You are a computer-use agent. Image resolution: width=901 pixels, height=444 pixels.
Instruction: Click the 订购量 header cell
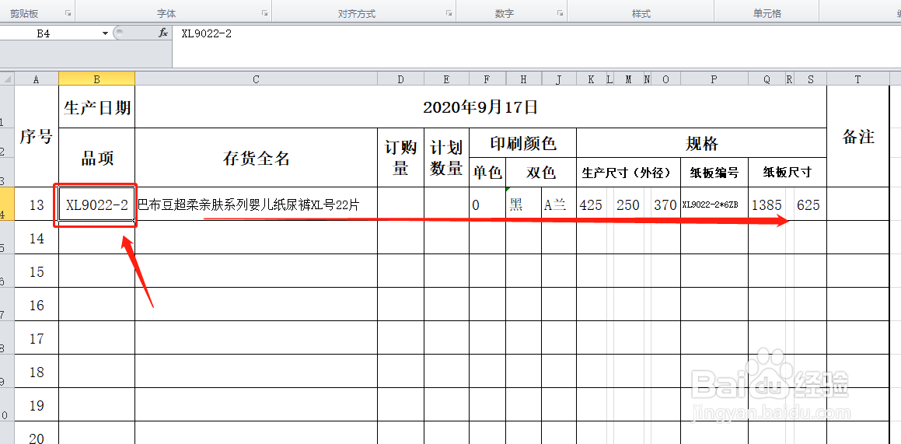(x=400, y=157)
